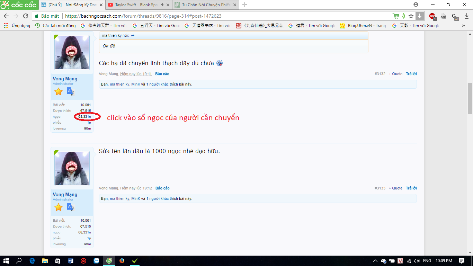Click Trả lời on post #3132
Image resolution: width=473 pixels, height=266 pixels.
411,74
